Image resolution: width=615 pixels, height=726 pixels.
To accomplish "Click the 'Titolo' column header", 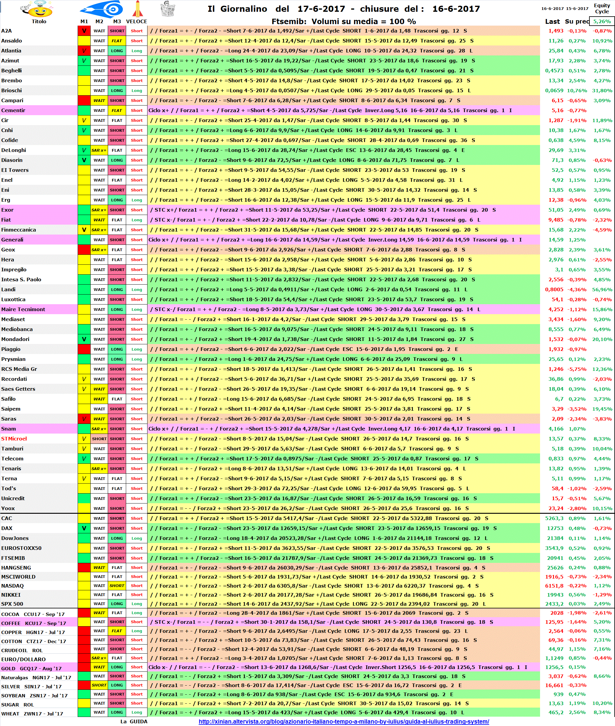I will (x=39, y=22).
